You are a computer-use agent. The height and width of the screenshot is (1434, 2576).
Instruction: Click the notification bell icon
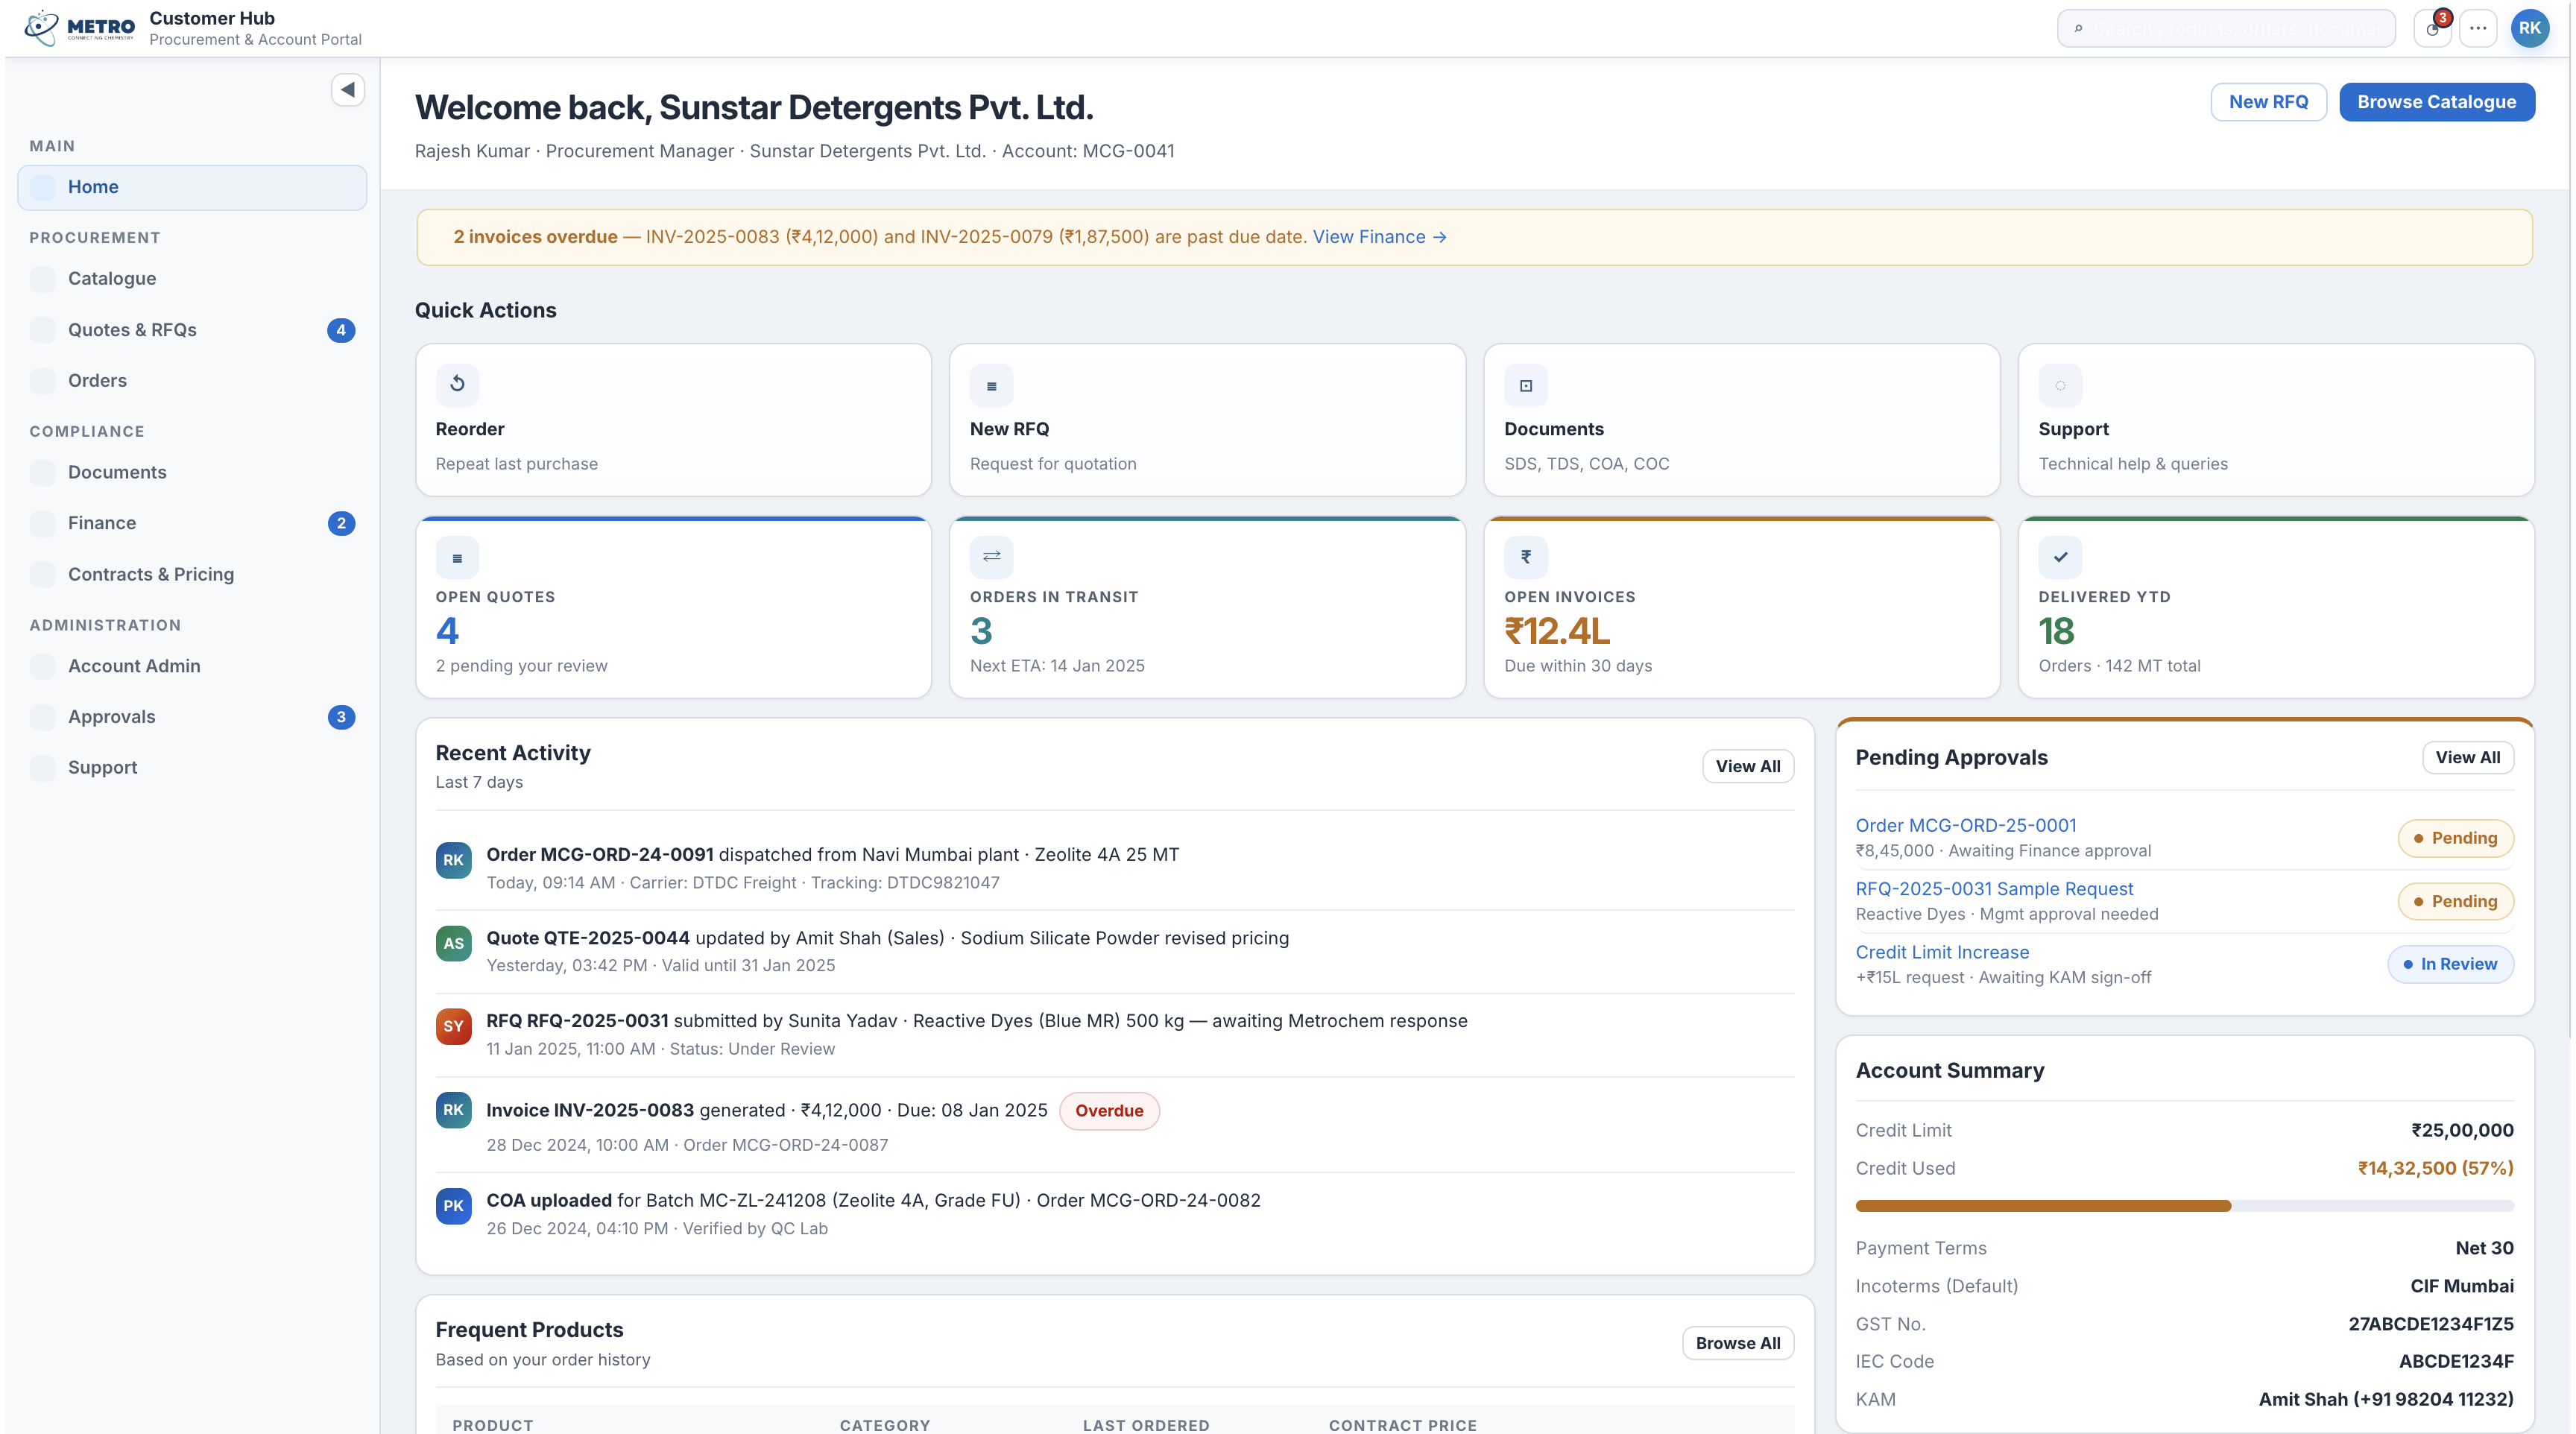[2432, 29]
